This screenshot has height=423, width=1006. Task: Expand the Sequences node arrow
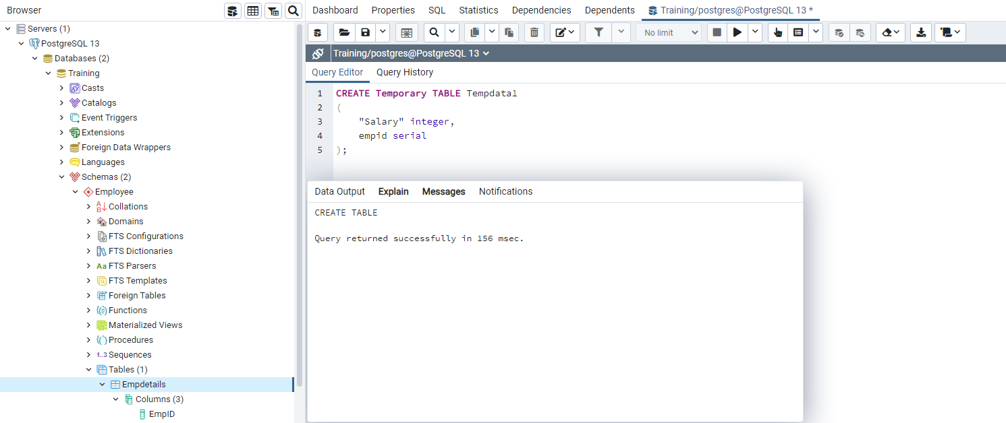89,355
